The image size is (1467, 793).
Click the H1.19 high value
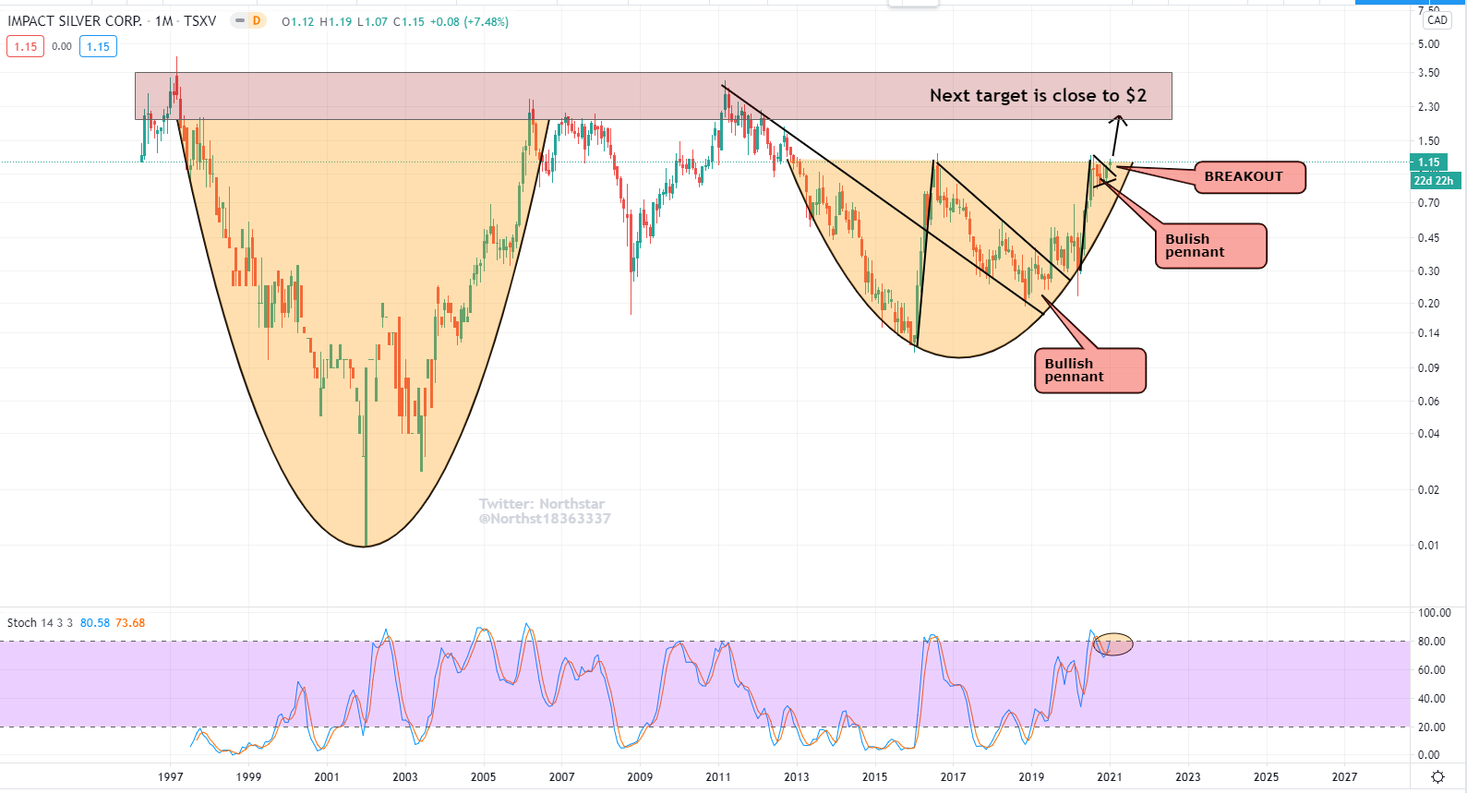[x=335, y=22]
